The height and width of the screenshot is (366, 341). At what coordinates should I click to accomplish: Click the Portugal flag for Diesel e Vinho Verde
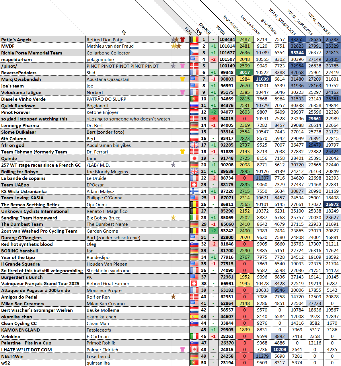coord(194,99)
